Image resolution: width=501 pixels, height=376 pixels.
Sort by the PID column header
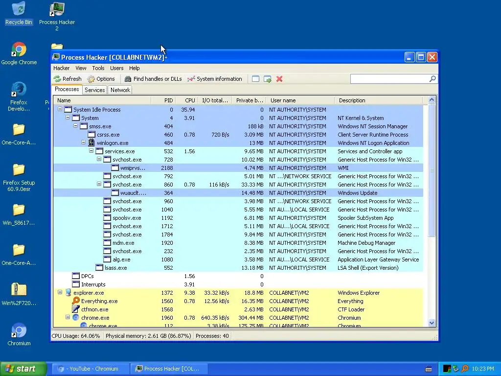click(163, 100)
